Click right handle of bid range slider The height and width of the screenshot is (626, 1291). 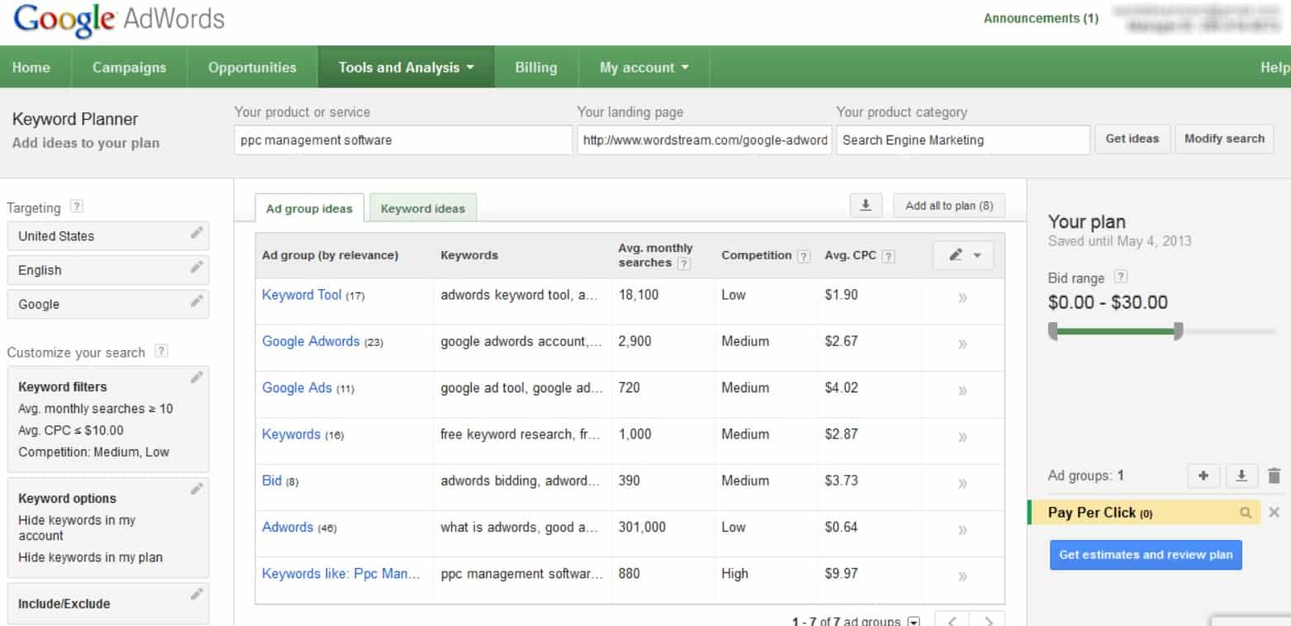tap(1179, 331)
